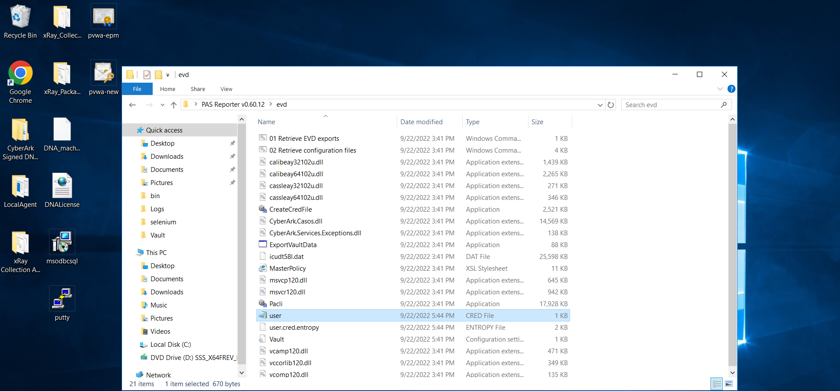Go back with the Back arrow
Screen dimensions: 840x391
[x=133, y=105]
